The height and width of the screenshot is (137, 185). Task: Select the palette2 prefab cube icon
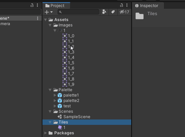(60, 101)
